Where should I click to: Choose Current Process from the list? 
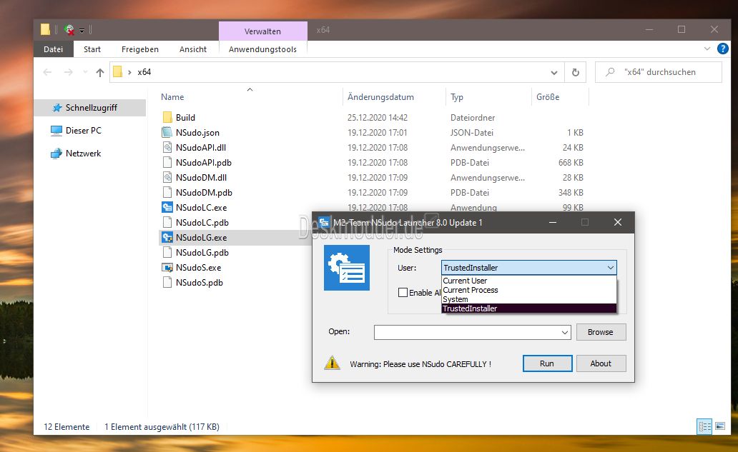(x=529, y=290)
